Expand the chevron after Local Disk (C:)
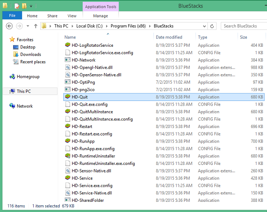Screen dimensions: 267x212 (x=107, y=26)
